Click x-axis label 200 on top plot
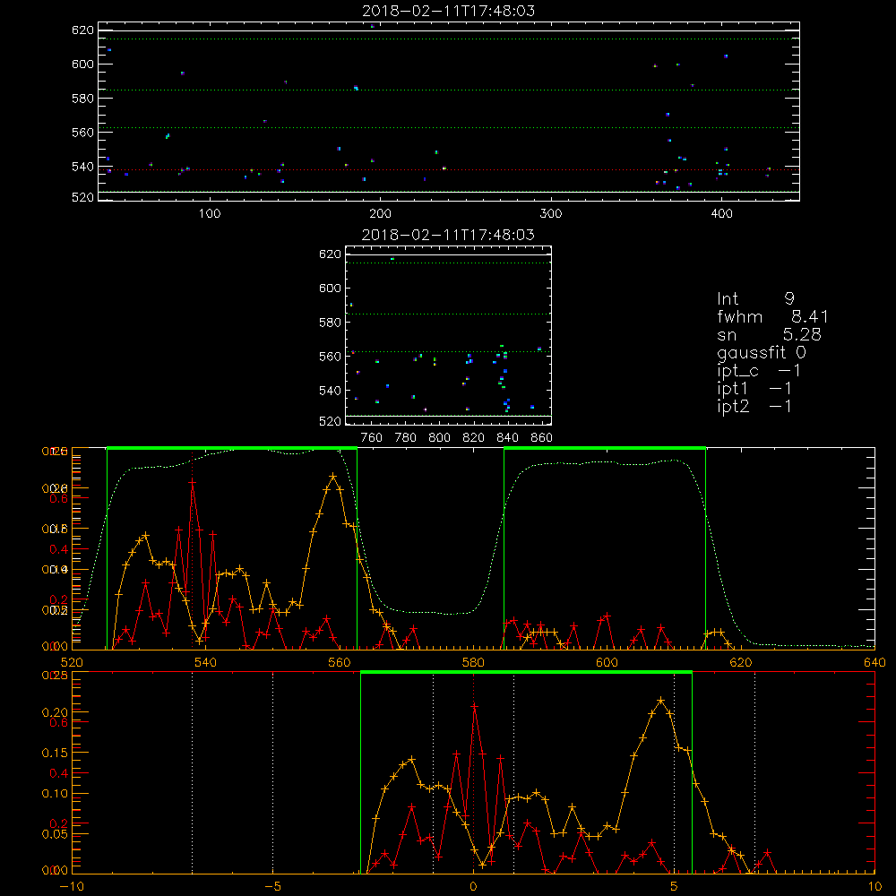This screenshot has height=896, width=896. (381, 214)
